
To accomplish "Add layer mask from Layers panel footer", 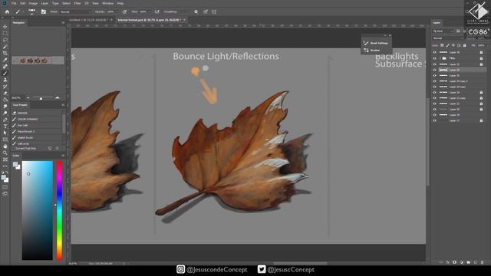I will point(455,262).
